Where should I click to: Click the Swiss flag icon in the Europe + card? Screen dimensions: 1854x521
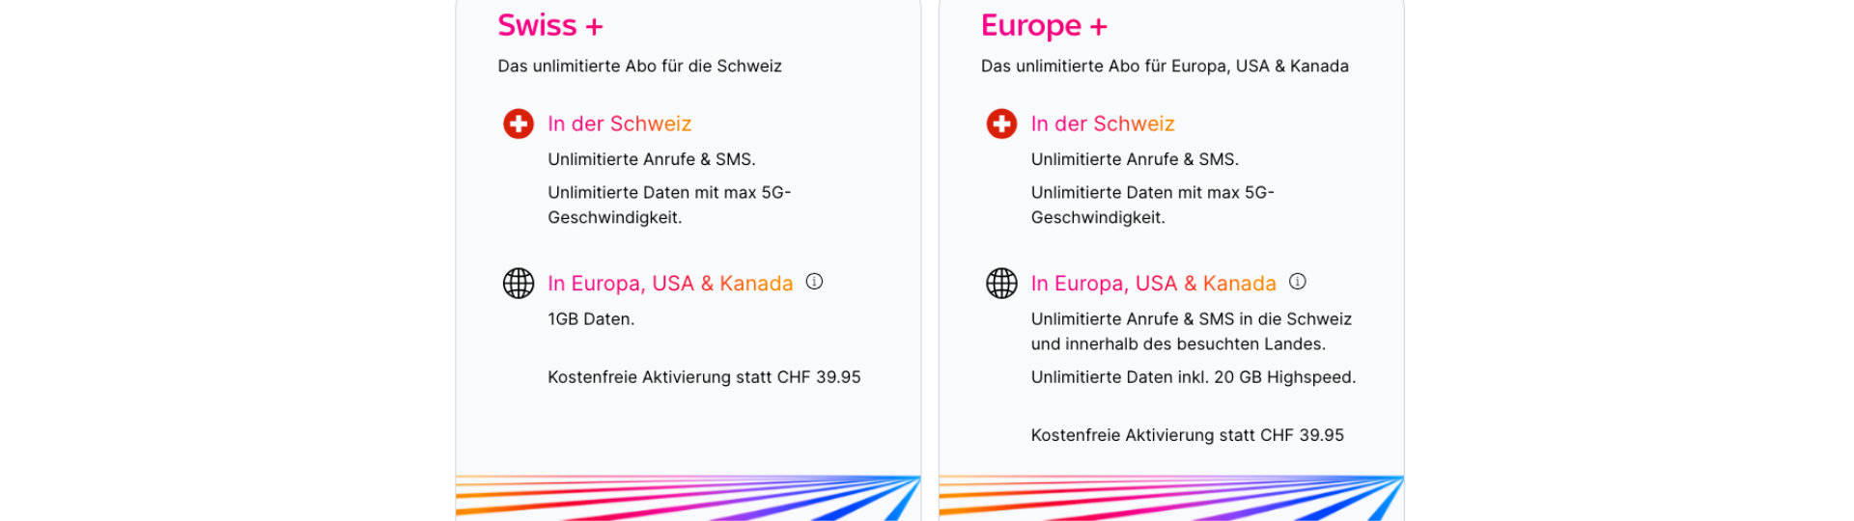(x=1001, y=123)
